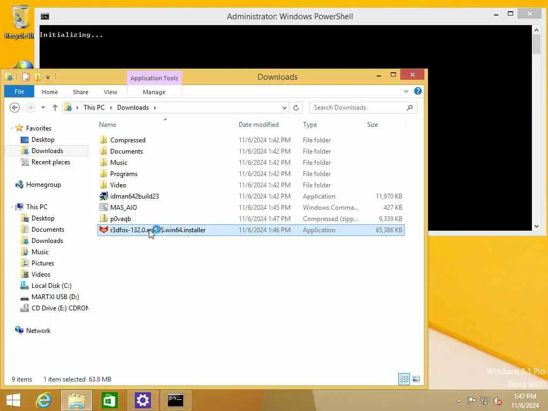Open Windows Store from the taskbar
This screenshot has height=411, width=548.
109,400
